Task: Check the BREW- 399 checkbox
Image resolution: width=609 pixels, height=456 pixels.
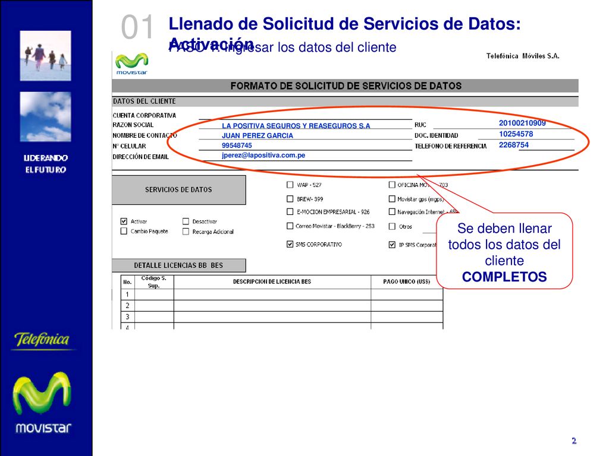Action: point(290,199)
